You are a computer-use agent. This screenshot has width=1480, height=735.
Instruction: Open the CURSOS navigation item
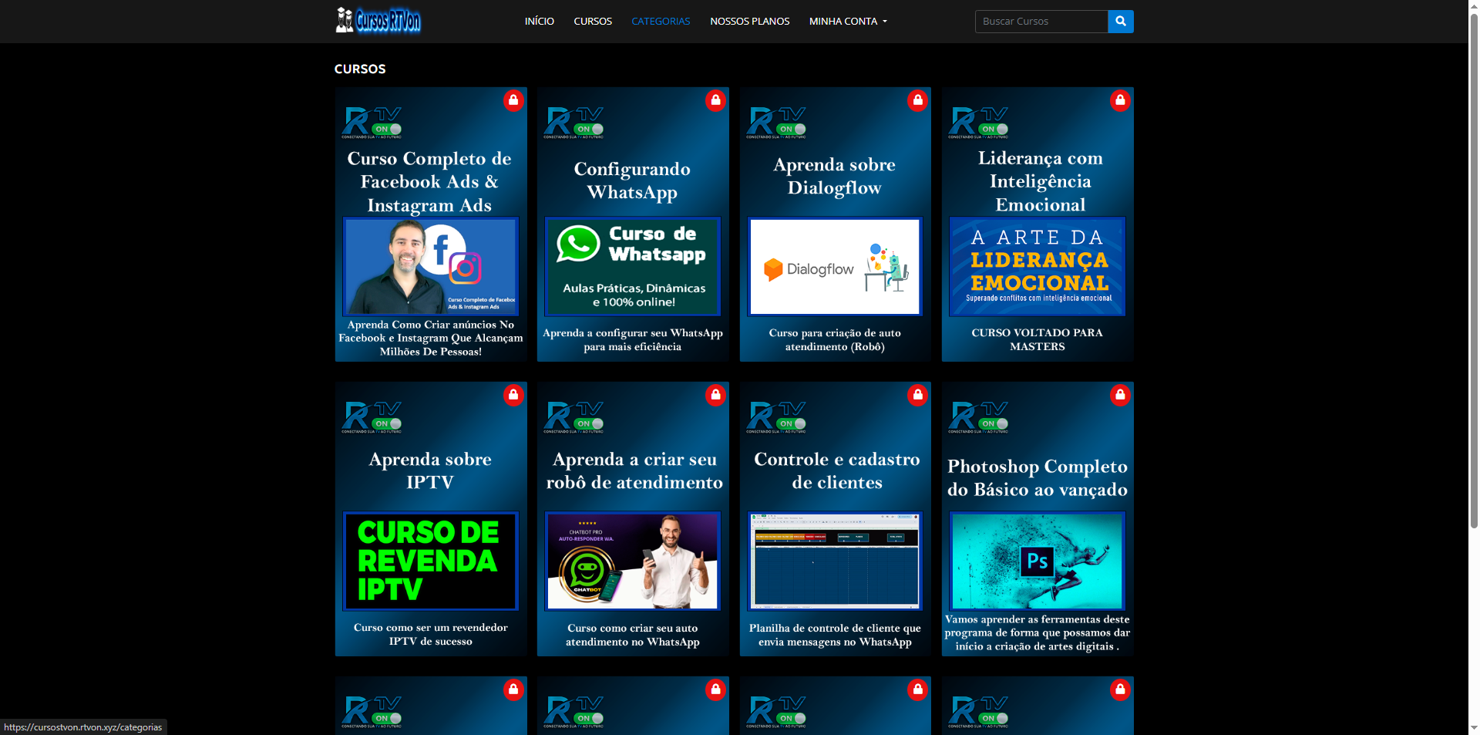pyautogui.click(x=592, y=22)
